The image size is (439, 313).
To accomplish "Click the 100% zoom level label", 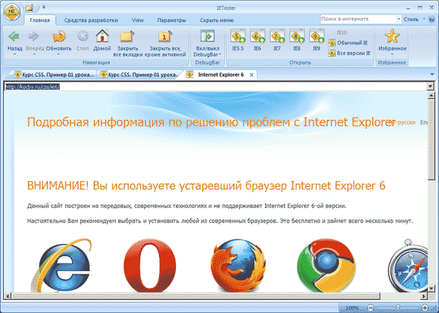I will [352, 308].
